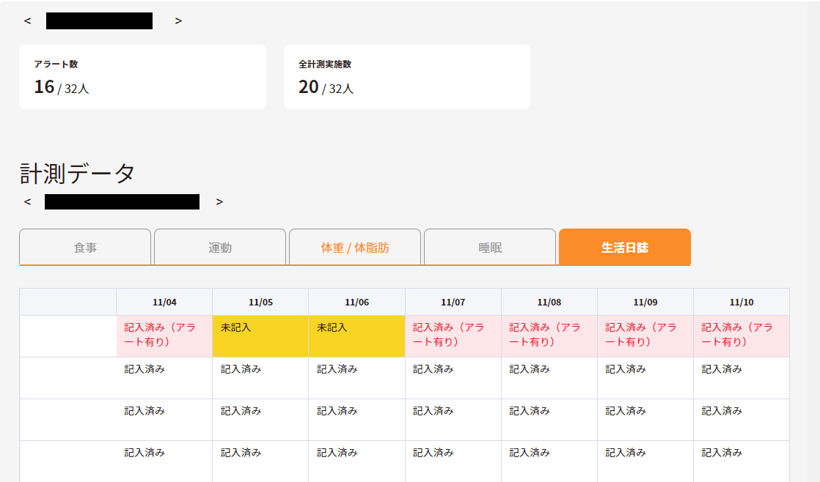Click the 全計測実施数 summary card

(406, 77)
